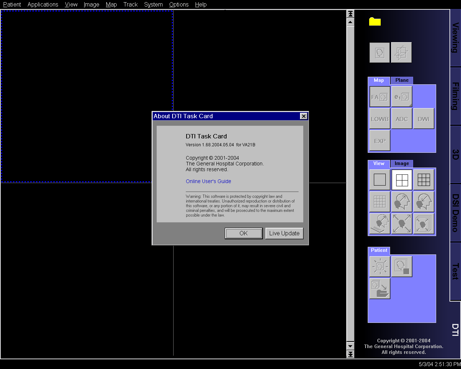
Task: Click stacked images fit-to-window icon
Action: tap(424, 223)
